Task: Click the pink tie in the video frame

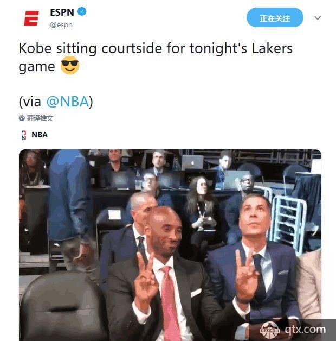Action: pyautogui.click(x=170, y=304)
